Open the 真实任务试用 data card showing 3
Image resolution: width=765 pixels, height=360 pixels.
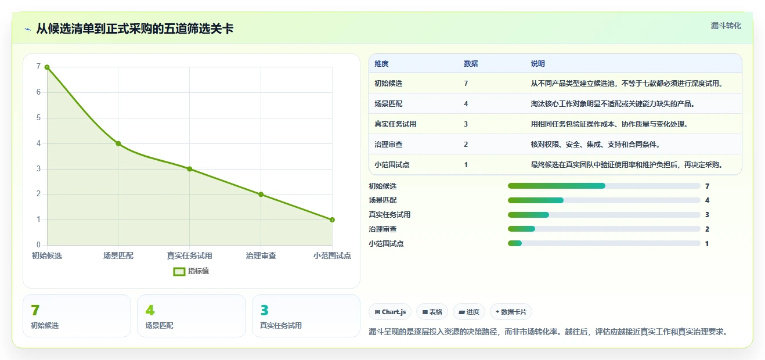(x=306, y=316)
